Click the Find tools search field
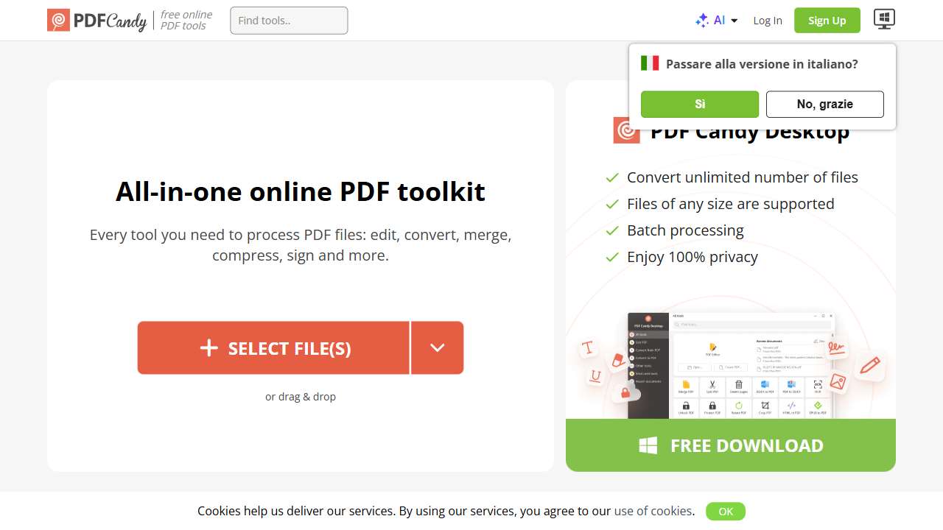The width and height of the screenshot is (943, 530). point(288,20)
